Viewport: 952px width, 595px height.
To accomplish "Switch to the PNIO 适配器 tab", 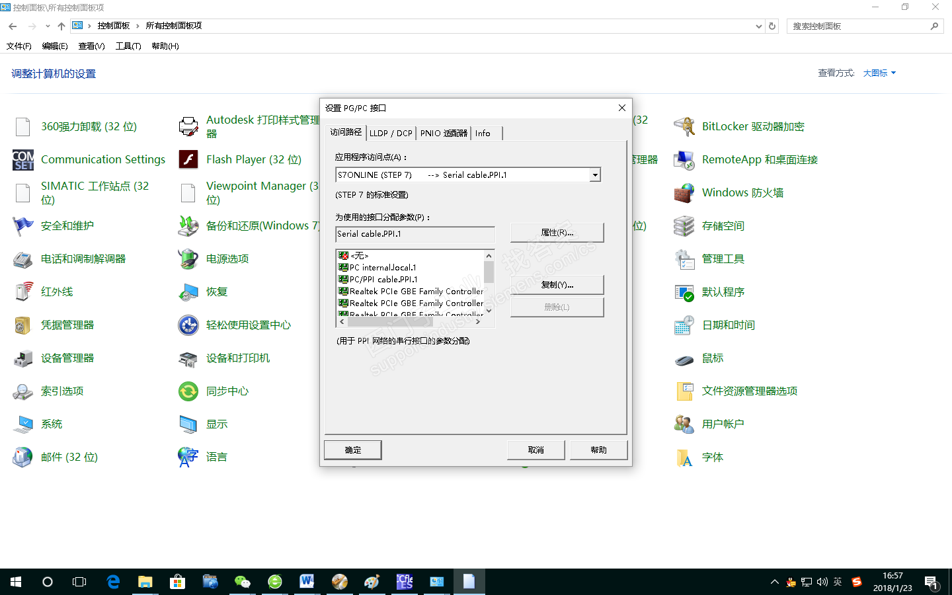I will tap(444, 133).
